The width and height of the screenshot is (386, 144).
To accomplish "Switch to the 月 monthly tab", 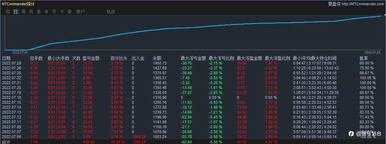I will (x=31, y=12).
